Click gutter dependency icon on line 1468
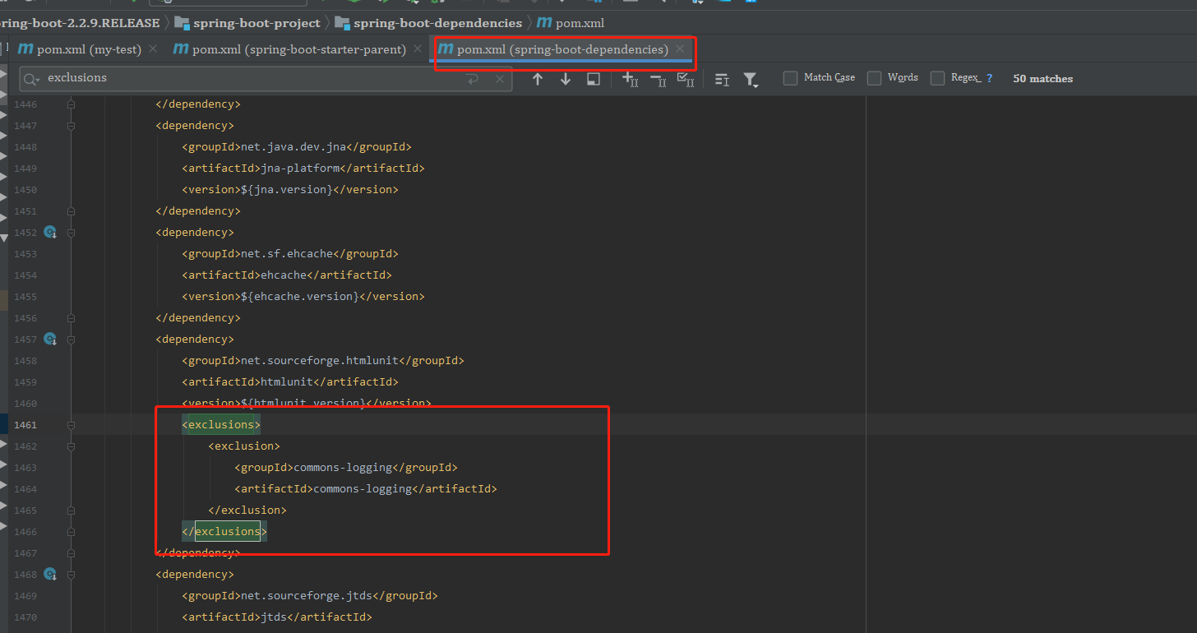Screen dimensions: 1197x633 point(50,575)
